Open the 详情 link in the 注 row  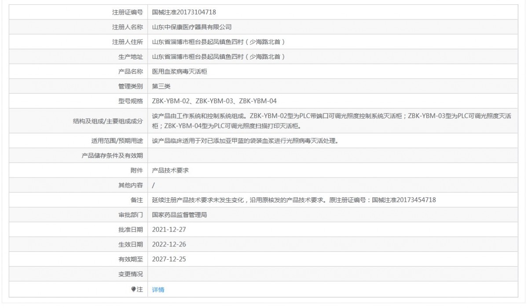158,290
